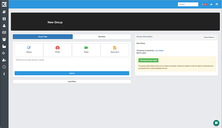Open Lucy Hayes profile link
222x128 pixels.
point(159,51)
